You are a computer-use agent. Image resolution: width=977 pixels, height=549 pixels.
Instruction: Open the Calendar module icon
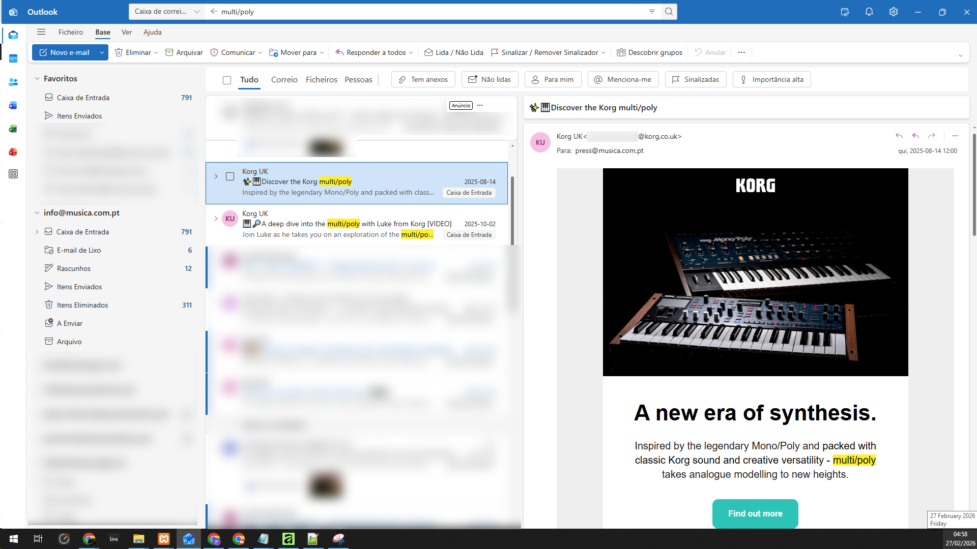tap(13, 58)
